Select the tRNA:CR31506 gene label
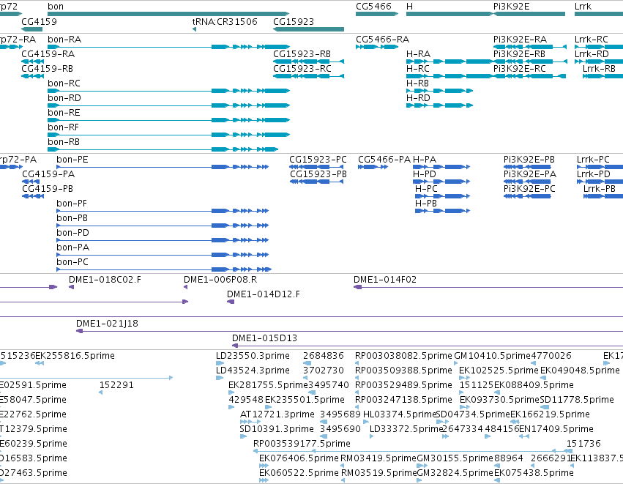The image size is (623, 484). [225, 21]
